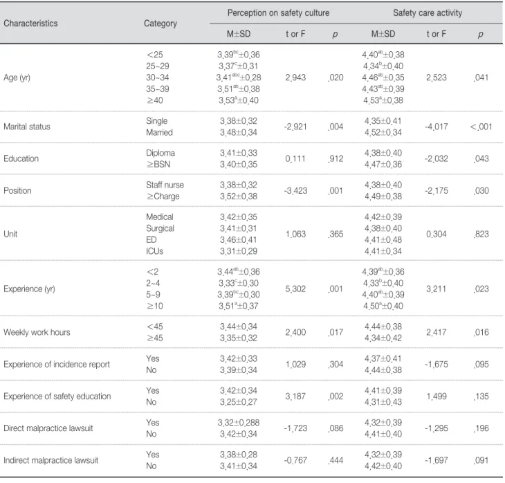Screen dimensions: 505x483
Task: Click the t value -1.675
Action: [437, 364]
